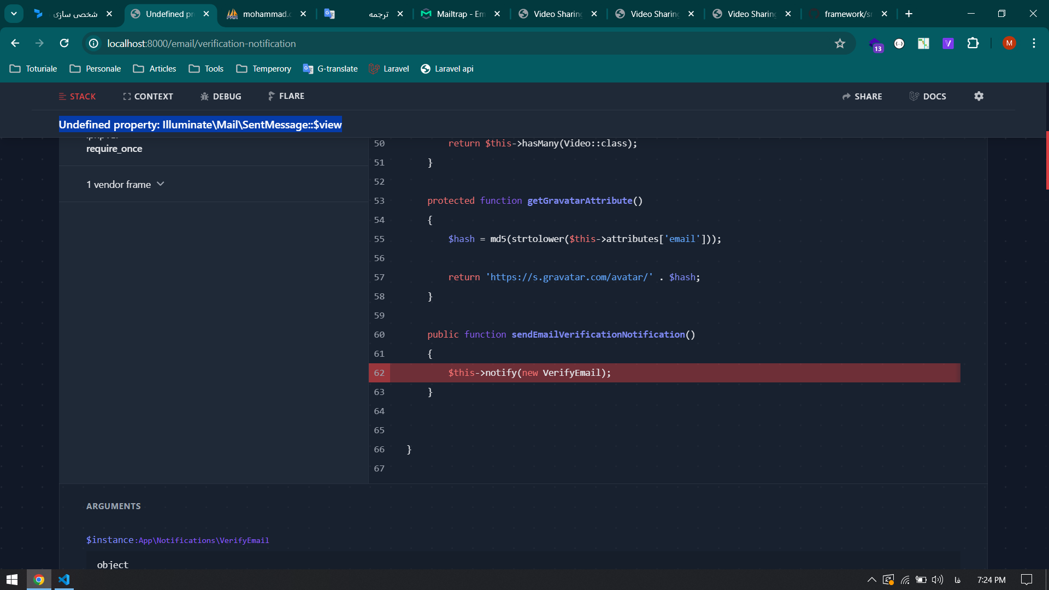1049x590 pixels.
Task: Open DEBUG panel
Action: tap(226, 96)
